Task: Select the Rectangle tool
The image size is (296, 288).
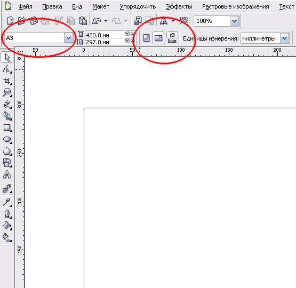Action: coord(7,128)
